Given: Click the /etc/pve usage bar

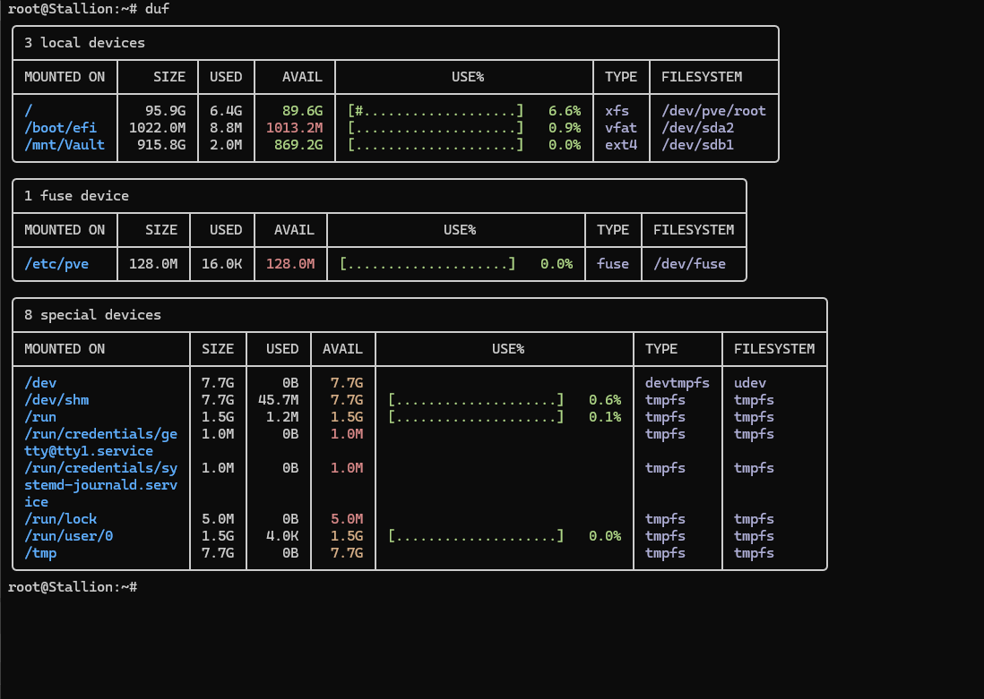Looking at the screenshot, I should click(x=427, y=264).
